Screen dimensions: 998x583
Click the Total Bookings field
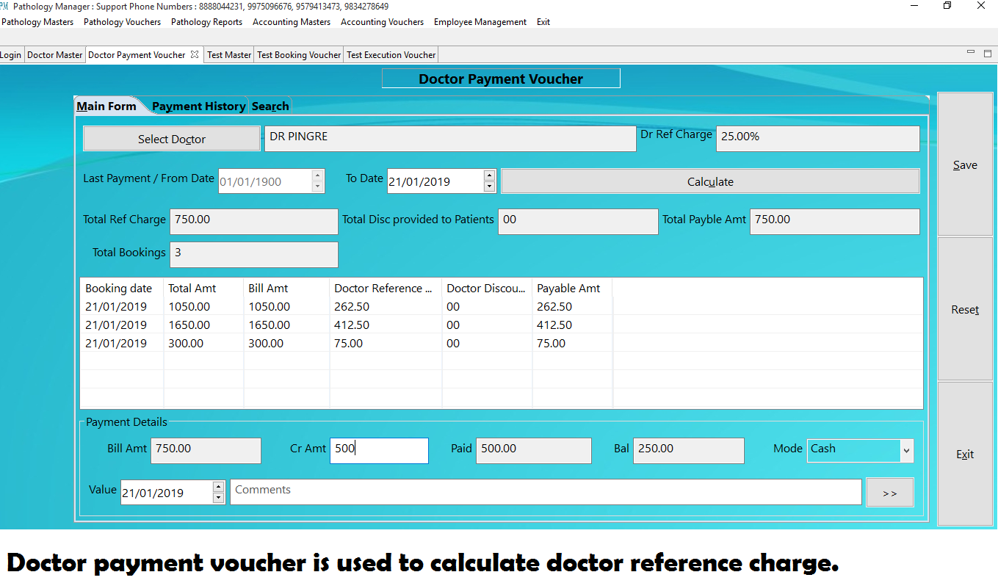tap(254, 255)
